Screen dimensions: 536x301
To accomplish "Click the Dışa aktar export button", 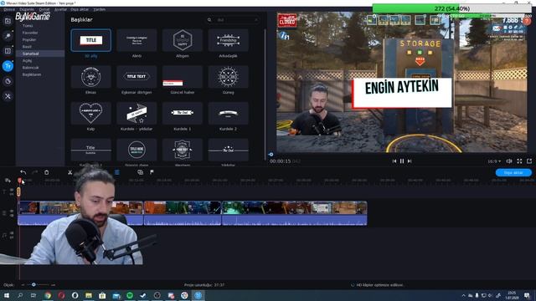I will tap(513, 173).
